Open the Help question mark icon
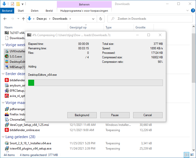Viewport: 196px width, 158px height. (193, 11)
